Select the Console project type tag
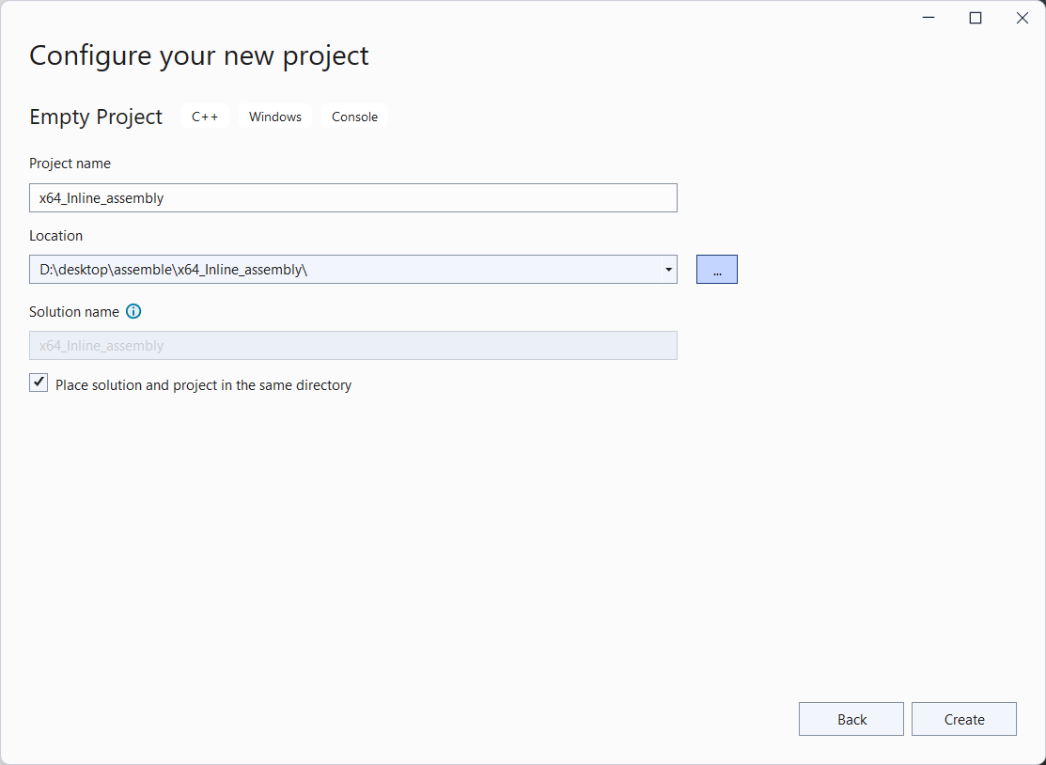Screen dimensions: 1046x765 click(x=354, y=117)
